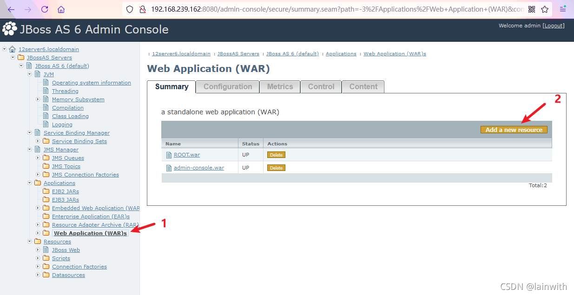
Task: Click the document icon beside Logging
Action: click(46, 125)
